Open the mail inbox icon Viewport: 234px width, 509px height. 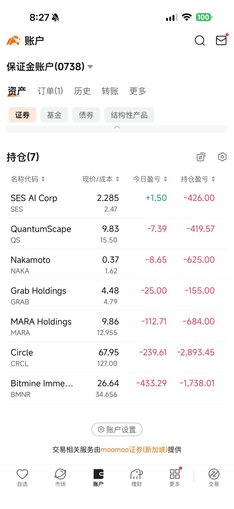(221, 40)
